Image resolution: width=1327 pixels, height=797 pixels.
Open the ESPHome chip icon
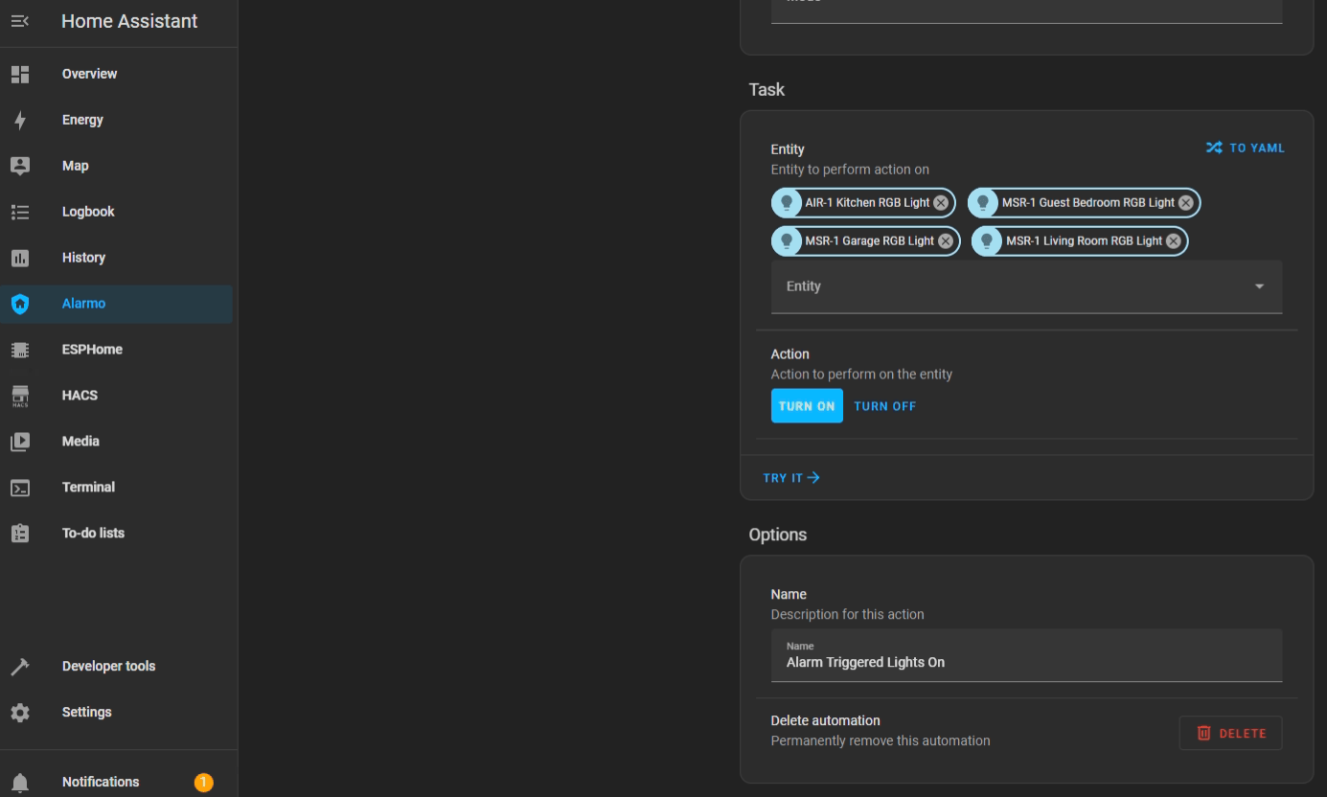[x=20, y=350]
